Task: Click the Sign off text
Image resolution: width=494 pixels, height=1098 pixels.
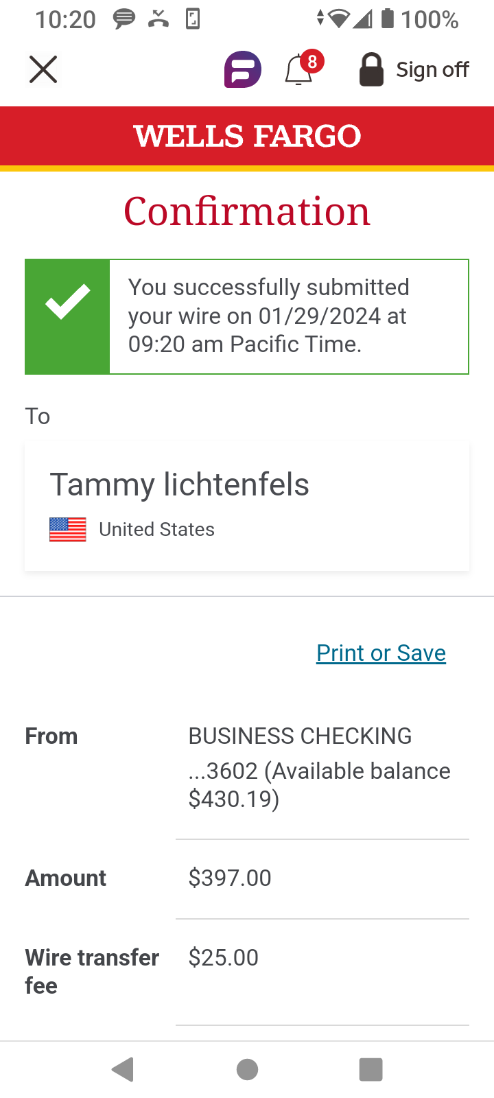Action: click(432, 69)
